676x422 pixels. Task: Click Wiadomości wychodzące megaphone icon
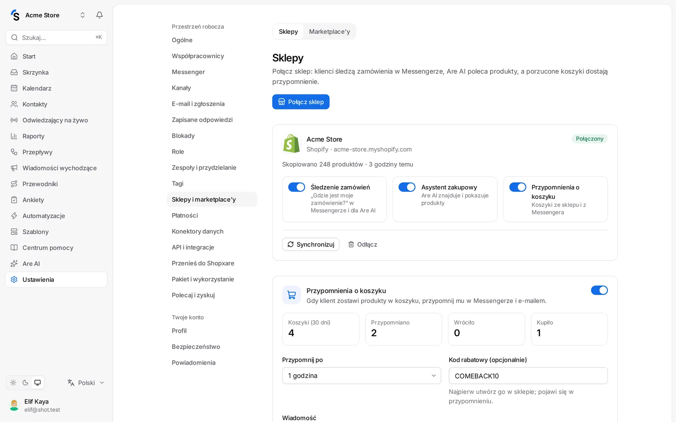pyautogui.click(x=14, y=168)
